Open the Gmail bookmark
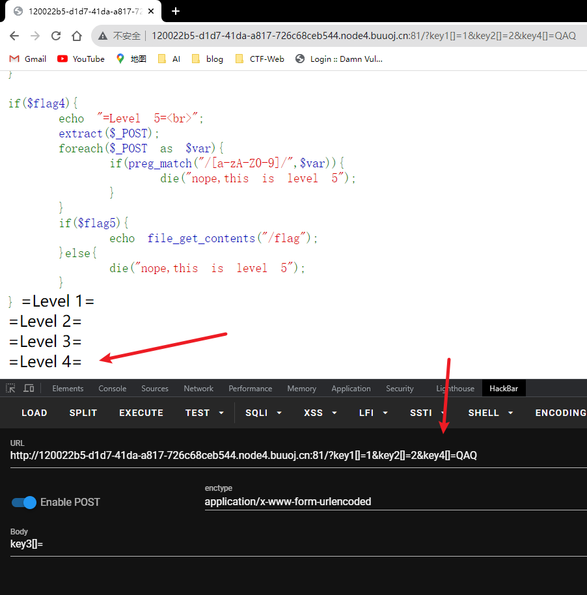This screenshot has height=595, width=587. tap(28, 59)
